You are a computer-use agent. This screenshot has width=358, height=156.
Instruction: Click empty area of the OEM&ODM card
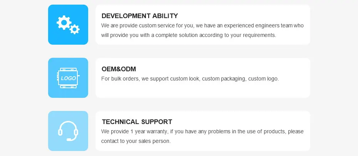pyautogui.click(x=231, y=91)
